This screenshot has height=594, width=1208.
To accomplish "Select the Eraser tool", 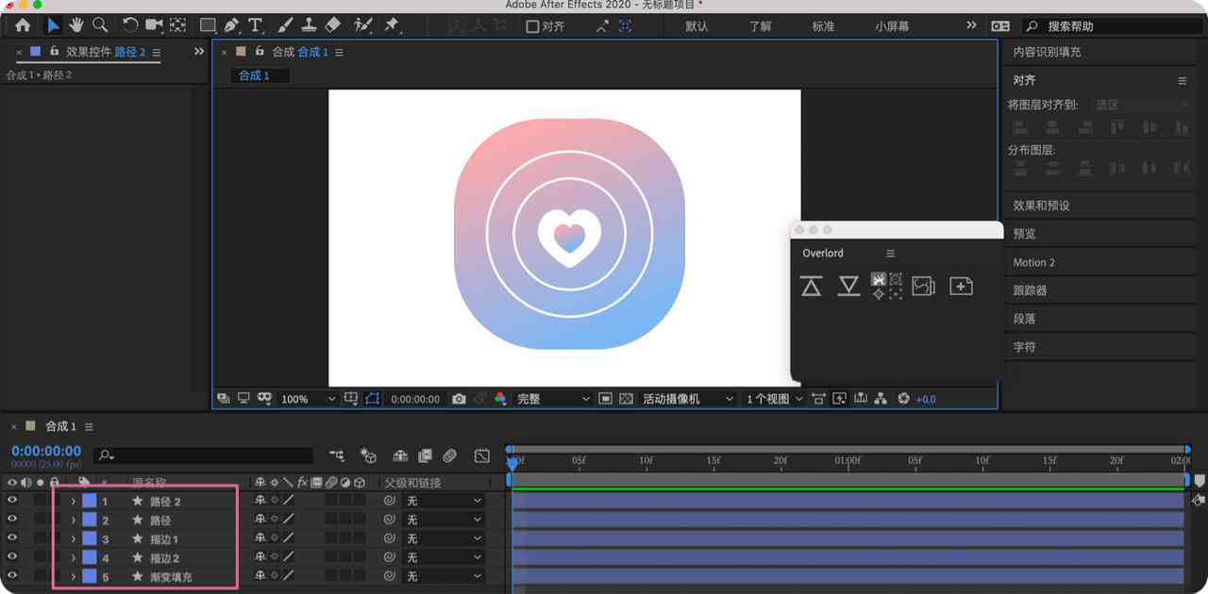I will 332,25.
